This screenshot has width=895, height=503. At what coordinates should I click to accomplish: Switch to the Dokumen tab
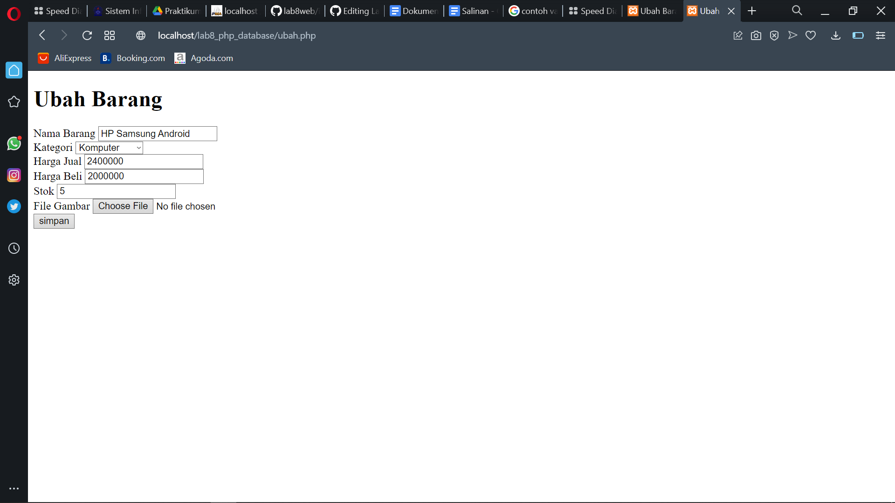414,11
